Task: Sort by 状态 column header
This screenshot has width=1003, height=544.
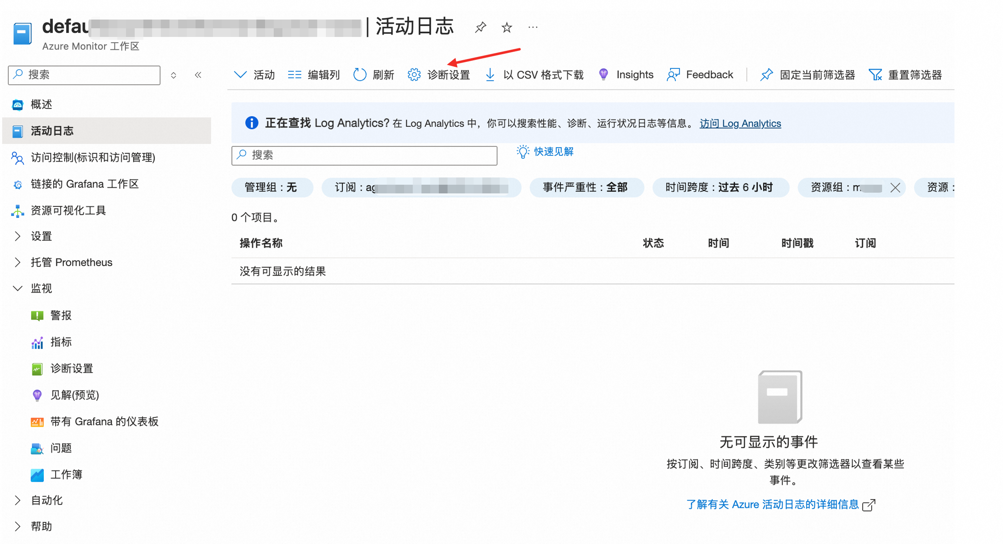Action: (652, 243)
